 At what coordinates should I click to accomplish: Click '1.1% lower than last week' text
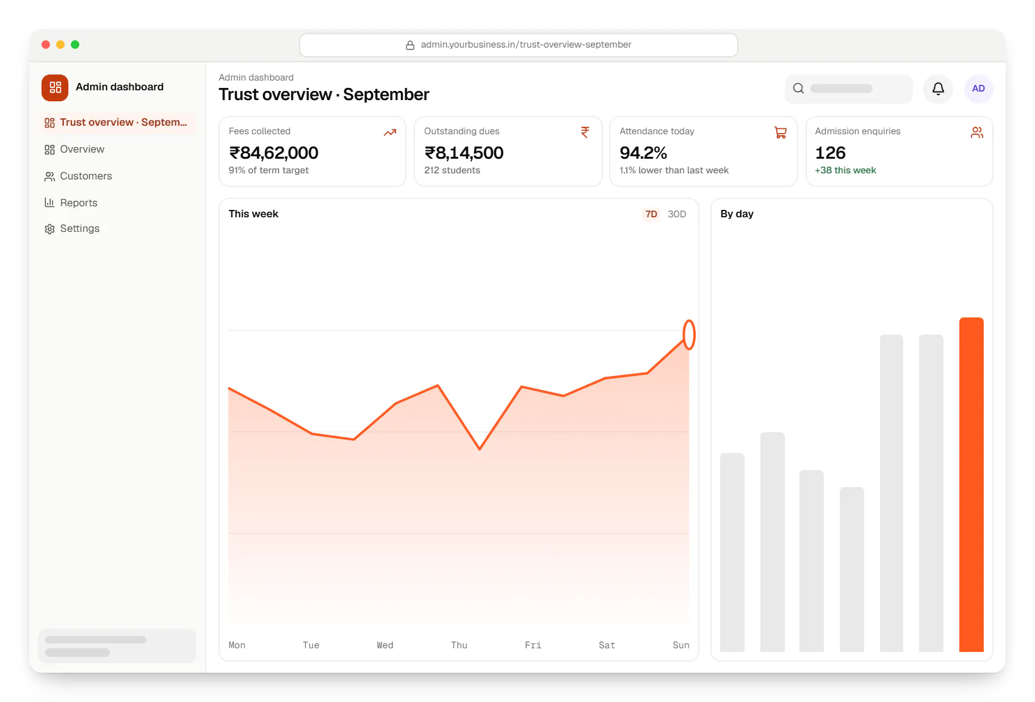pos(674,170)
